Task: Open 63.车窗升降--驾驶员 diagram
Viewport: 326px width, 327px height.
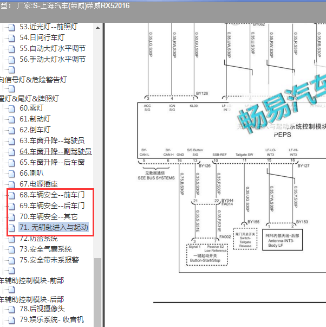Action: tap(52, 140)
